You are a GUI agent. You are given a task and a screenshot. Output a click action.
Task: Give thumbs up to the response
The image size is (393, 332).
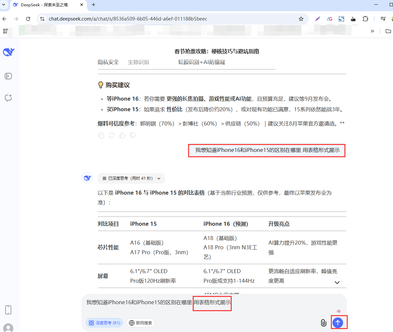coord(122,135)
